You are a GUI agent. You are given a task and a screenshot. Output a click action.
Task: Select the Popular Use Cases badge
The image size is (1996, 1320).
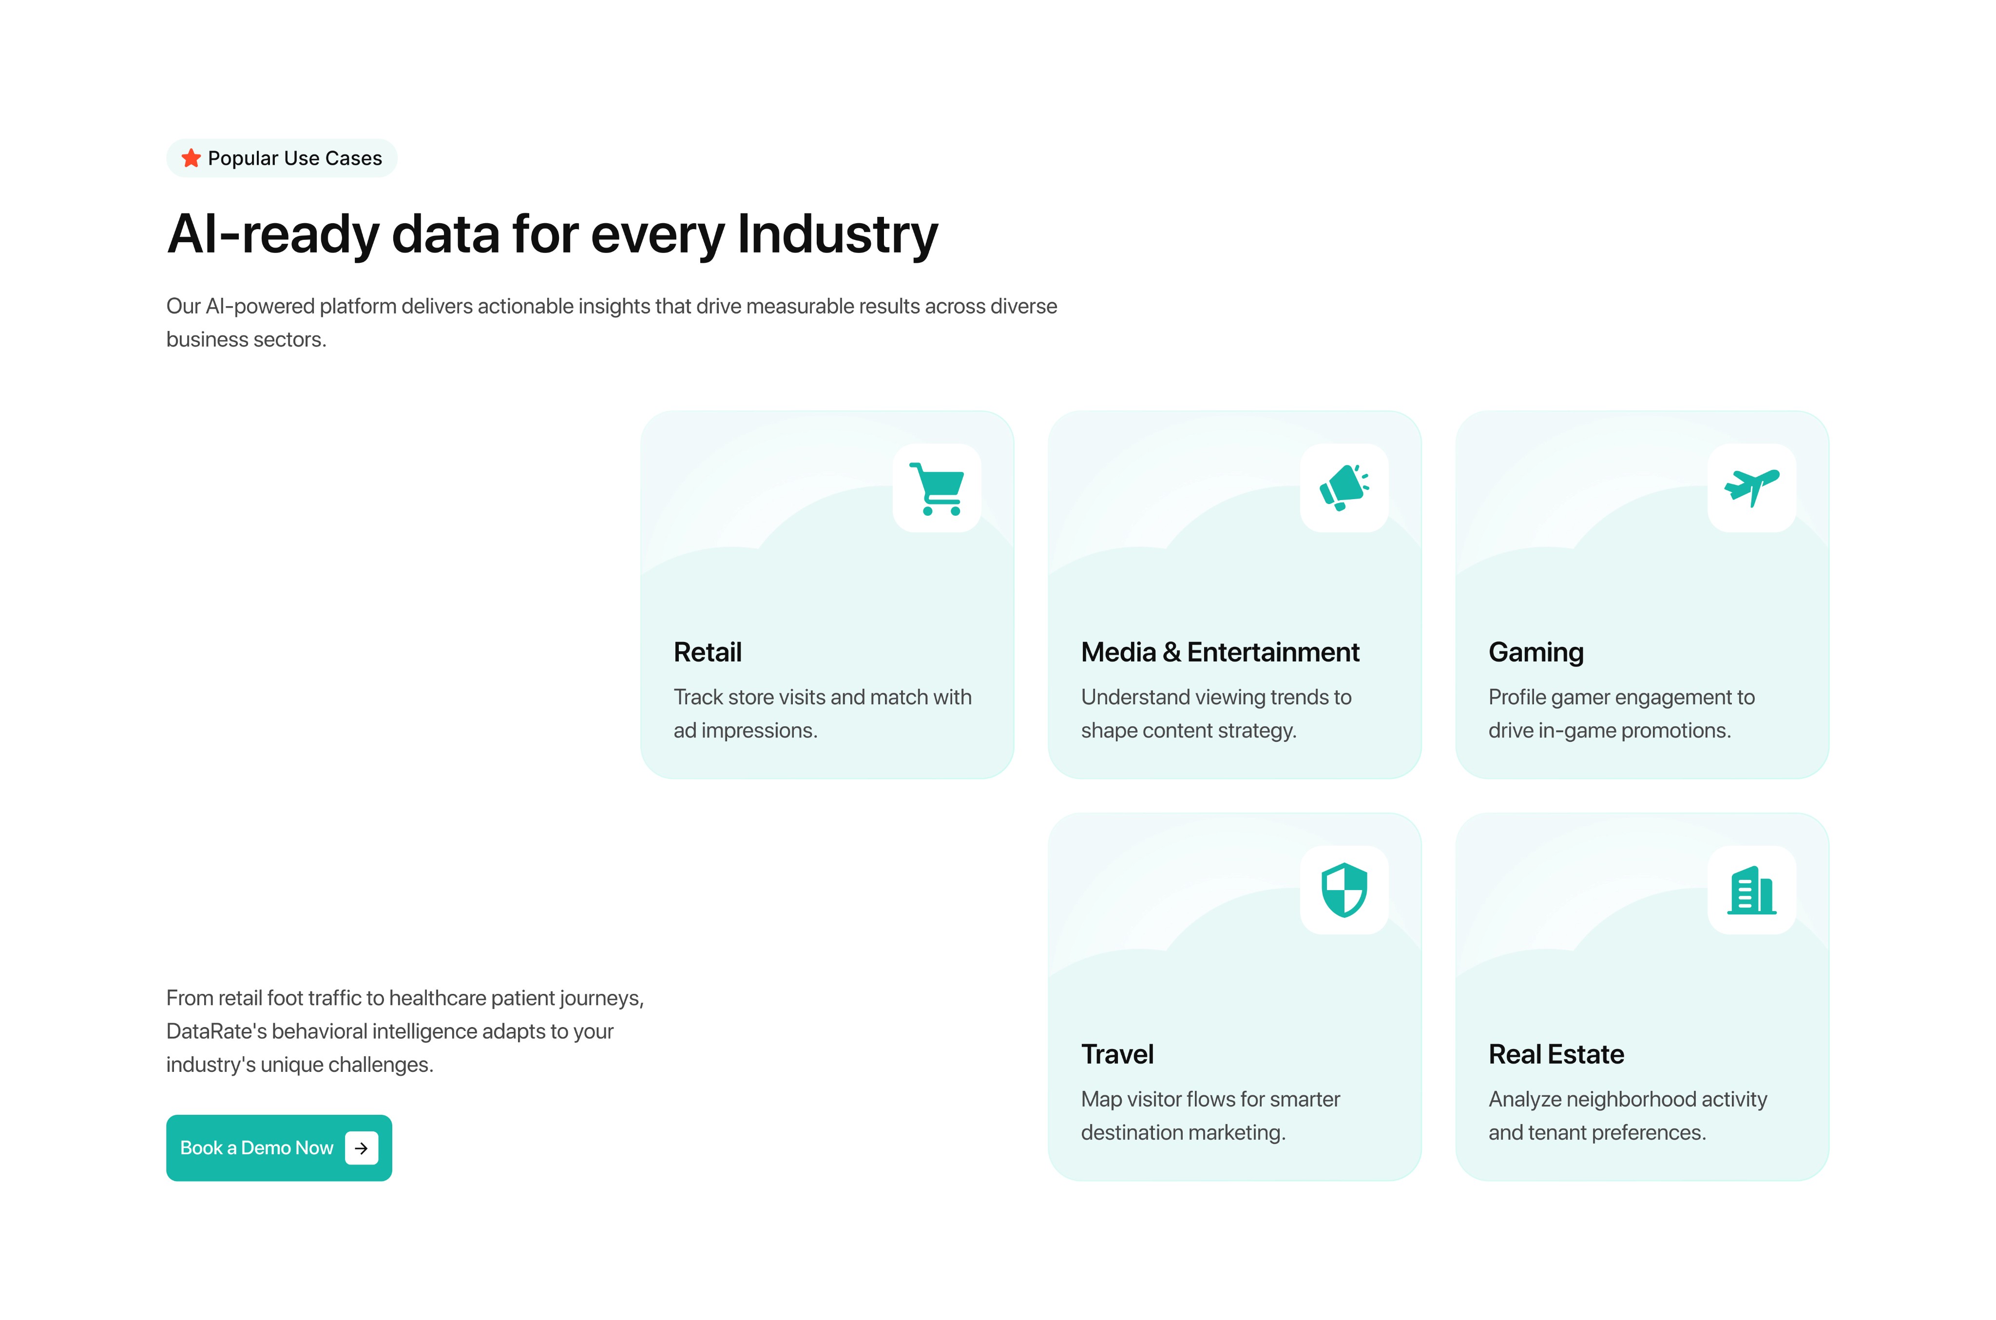(282, 158)
